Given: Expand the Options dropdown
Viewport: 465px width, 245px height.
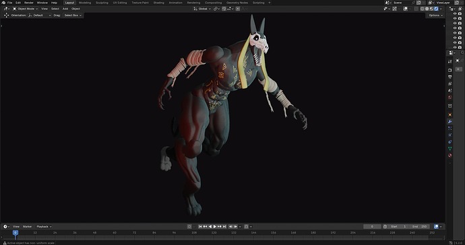Looking at the screenshot, I should tap(435, 15).
